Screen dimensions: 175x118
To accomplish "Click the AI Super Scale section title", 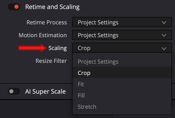I will click(45, 91).
